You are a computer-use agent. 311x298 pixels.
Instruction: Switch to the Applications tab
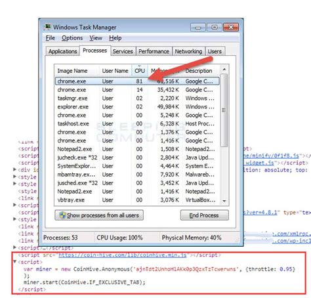pos(63,51)
